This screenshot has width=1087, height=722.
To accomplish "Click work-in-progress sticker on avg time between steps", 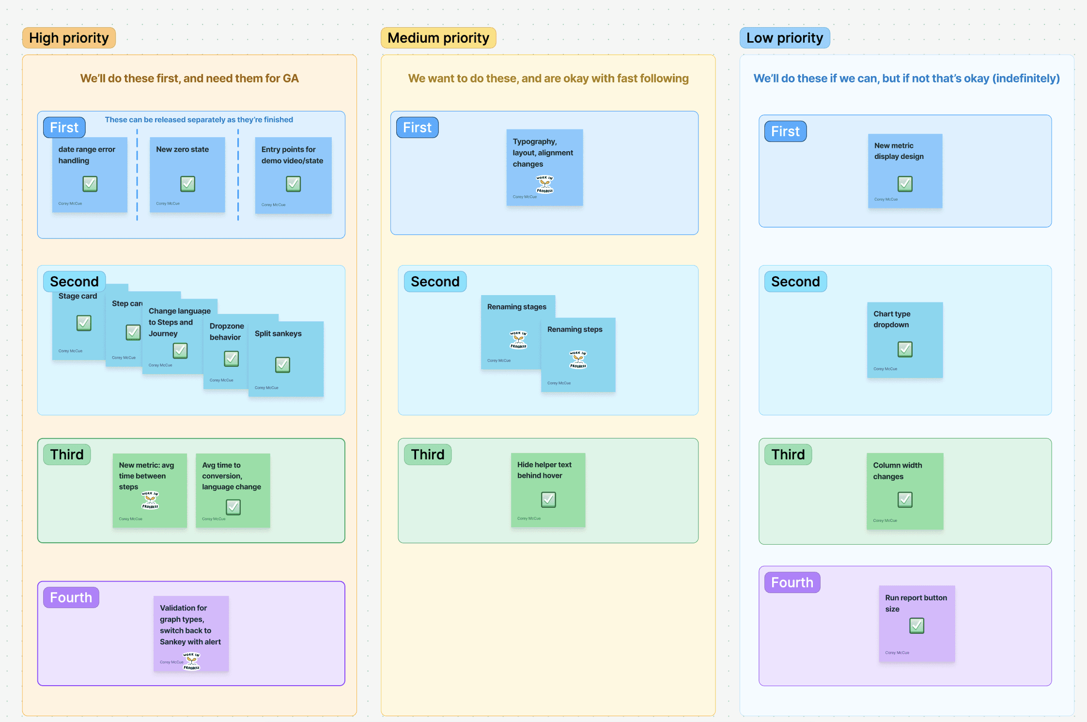I will click(150, 500).
